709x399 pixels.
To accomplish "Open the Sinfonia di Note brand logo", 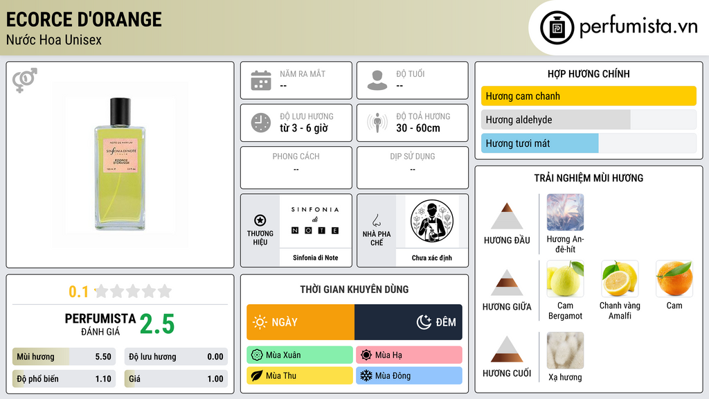I will coord(315,221).
